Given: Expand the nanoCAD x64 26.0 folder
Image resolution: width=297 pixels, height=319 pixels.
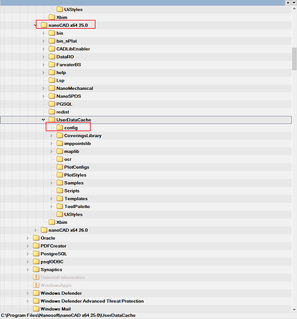Looking at the screenshot, I should pyautogui.click(x=36, y=230).
